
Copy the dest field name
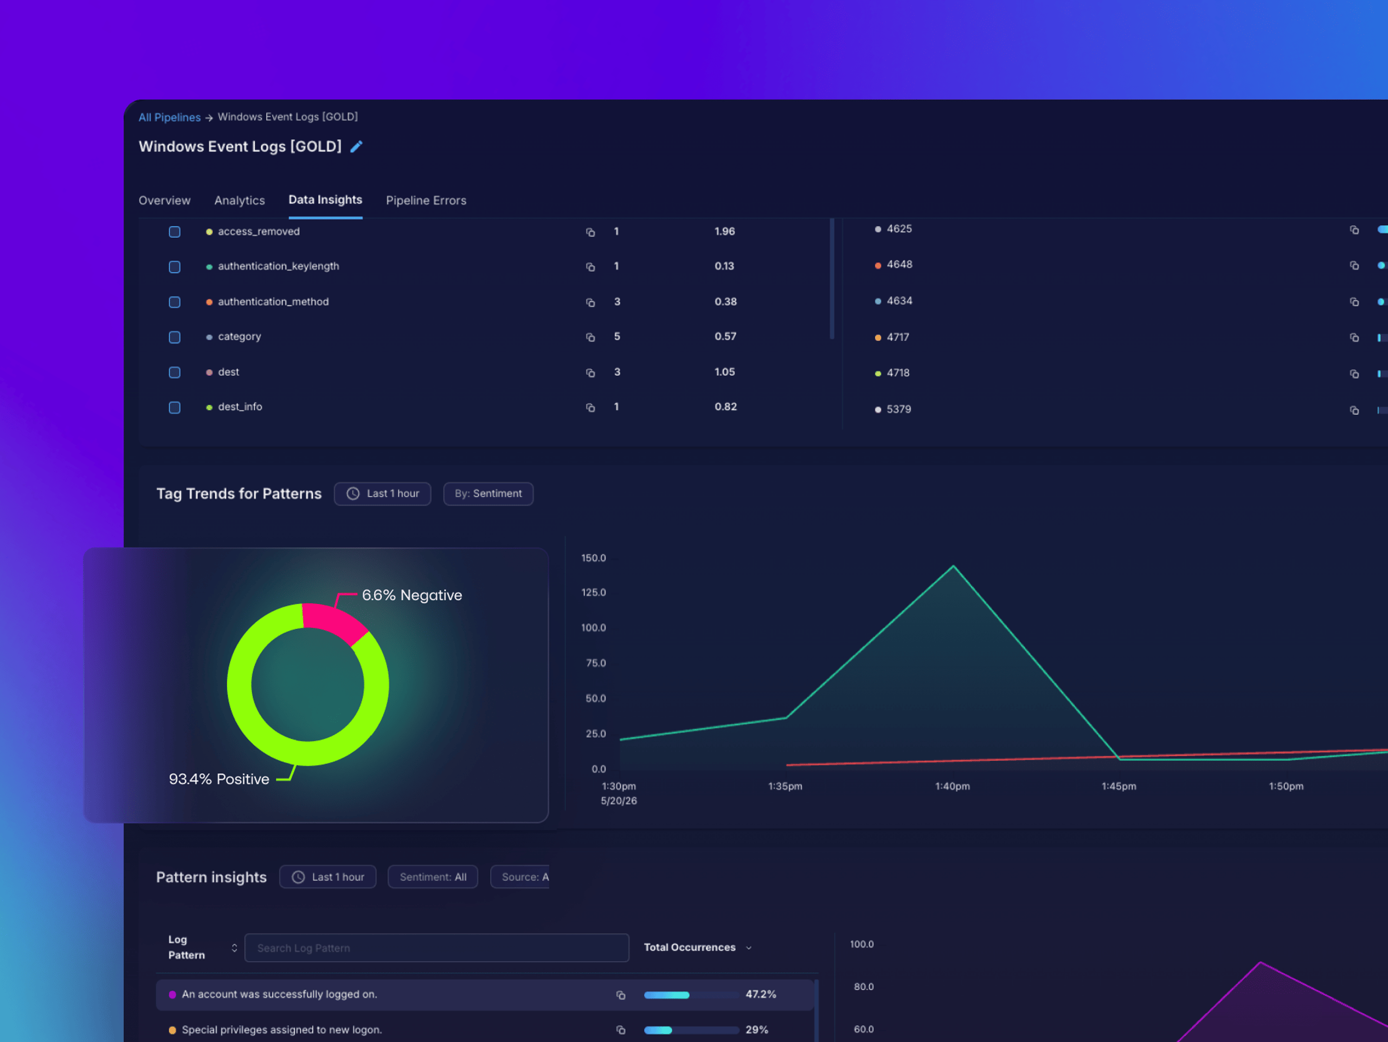590,372
